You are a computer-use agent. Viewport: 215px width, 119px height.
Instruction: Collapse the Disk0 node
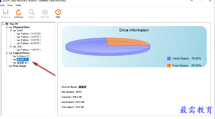coord(11,30)
